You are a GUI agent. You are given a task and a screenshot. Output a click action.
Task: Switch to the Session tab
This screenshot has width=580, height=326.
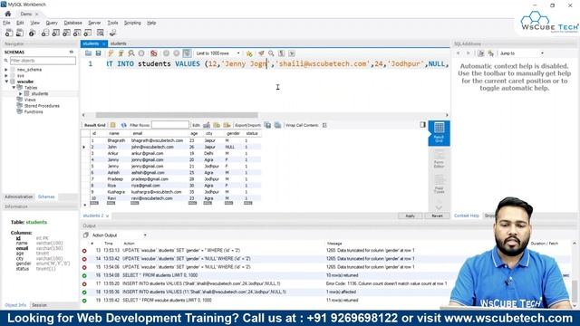39,305
